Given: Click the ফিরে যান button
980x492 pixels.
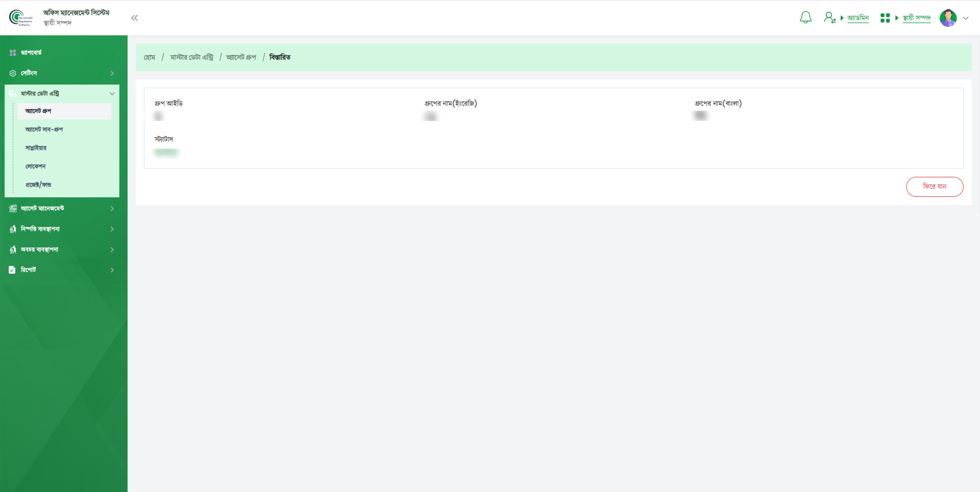Looking at the screenshot, I should pyautogui.click(x=934, y=187).
